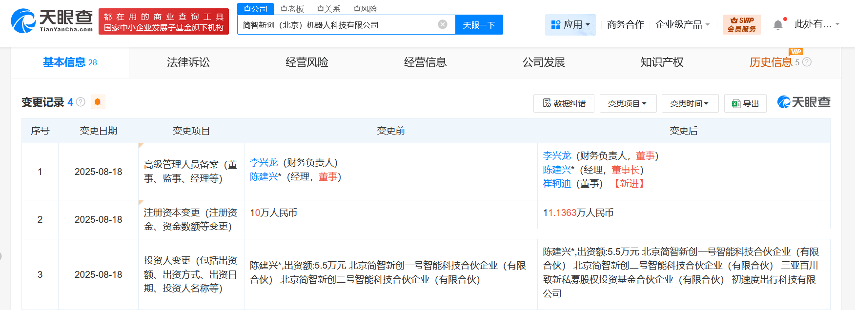Image resolution: width=855 pixels, height=310 pixels.
Task: Export records with 导出 Excel button
Action: point(745,103)
